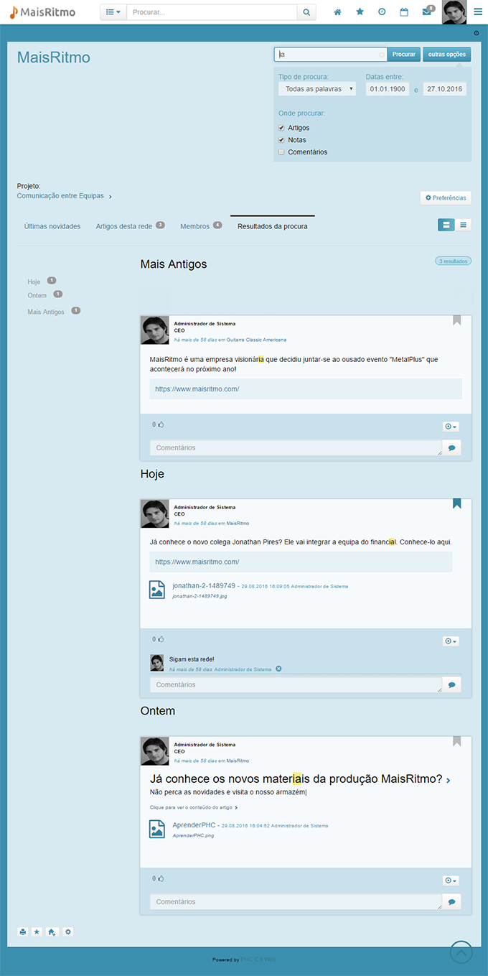This screenshot has height=976, width=488.
Task: Like the 'novos materiais' article
Action: coord(161,878)
